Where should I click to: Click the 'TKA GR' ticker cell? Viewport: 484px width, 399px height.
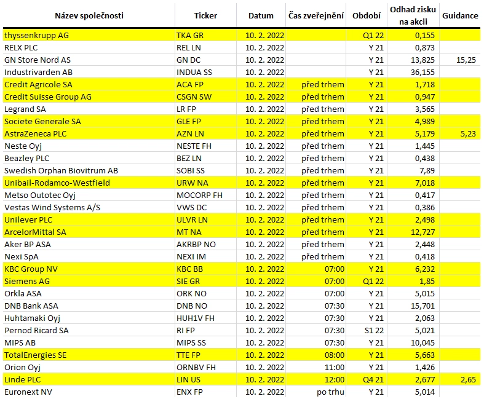[x=205, y=35]
